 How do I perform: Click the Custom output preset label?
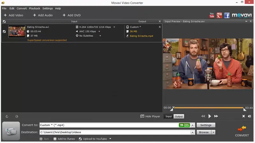coord(135,27)
